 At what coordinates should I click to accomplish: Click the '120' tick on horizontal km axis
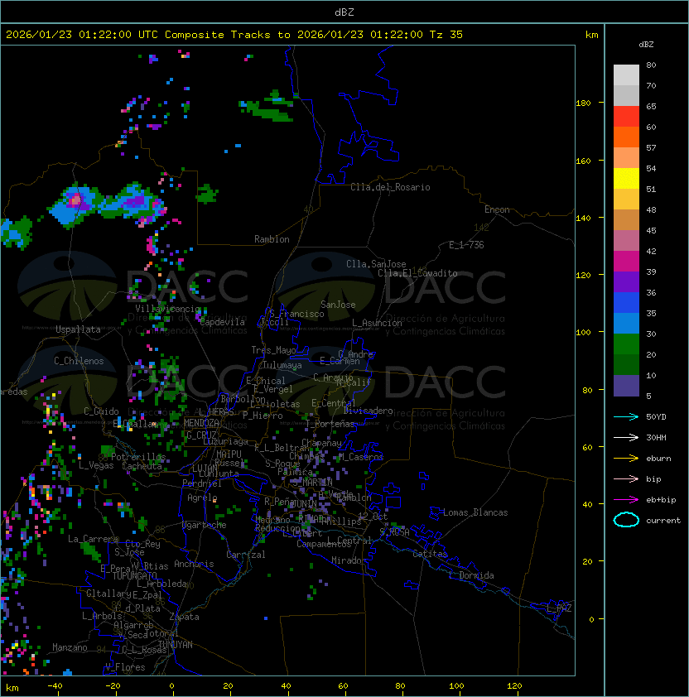point(514,686)
